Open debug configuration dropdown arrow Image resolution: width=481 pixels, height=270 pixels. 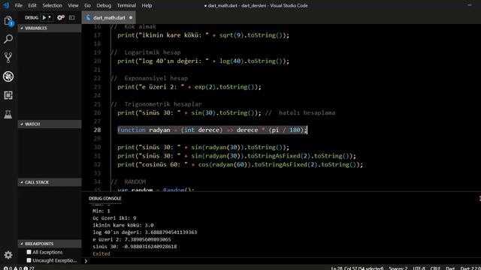click(50, 17)
